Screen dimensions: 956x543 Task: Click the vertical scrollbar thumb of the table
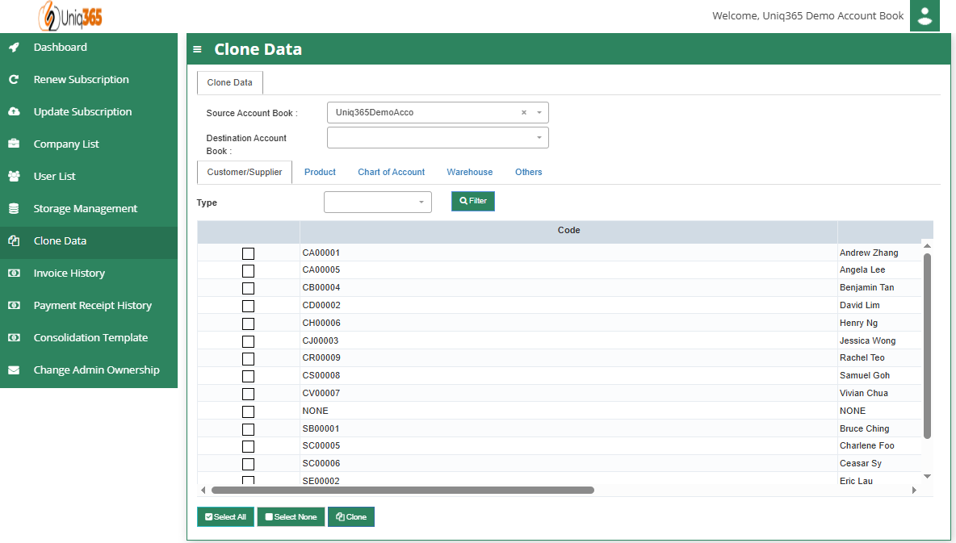click(x=928, y=345)
